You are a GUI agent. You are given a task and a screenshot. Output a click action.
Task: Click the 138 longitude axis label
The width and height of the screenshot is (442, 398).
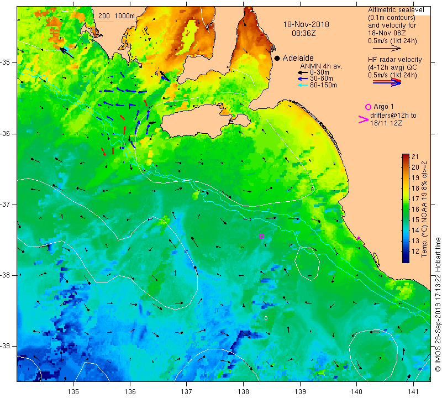coord(243,392)
